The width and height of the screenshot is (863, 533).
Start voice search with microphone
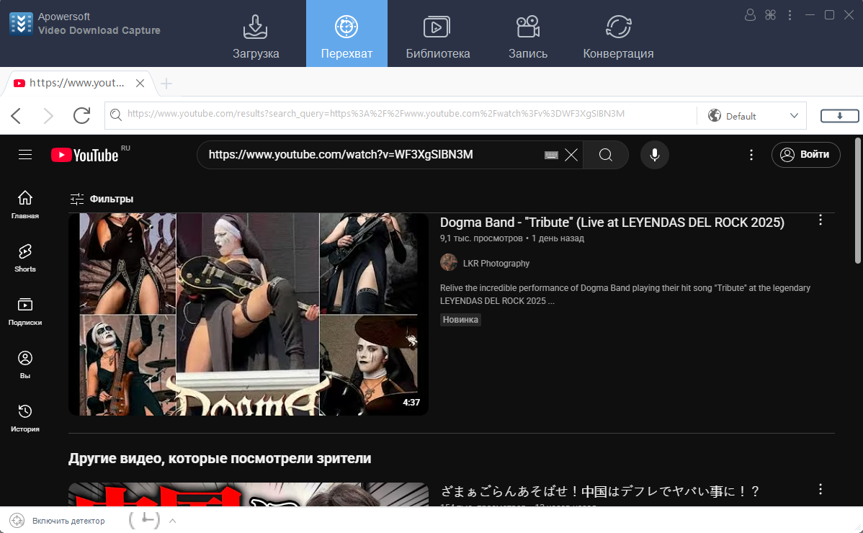[654, 155]
